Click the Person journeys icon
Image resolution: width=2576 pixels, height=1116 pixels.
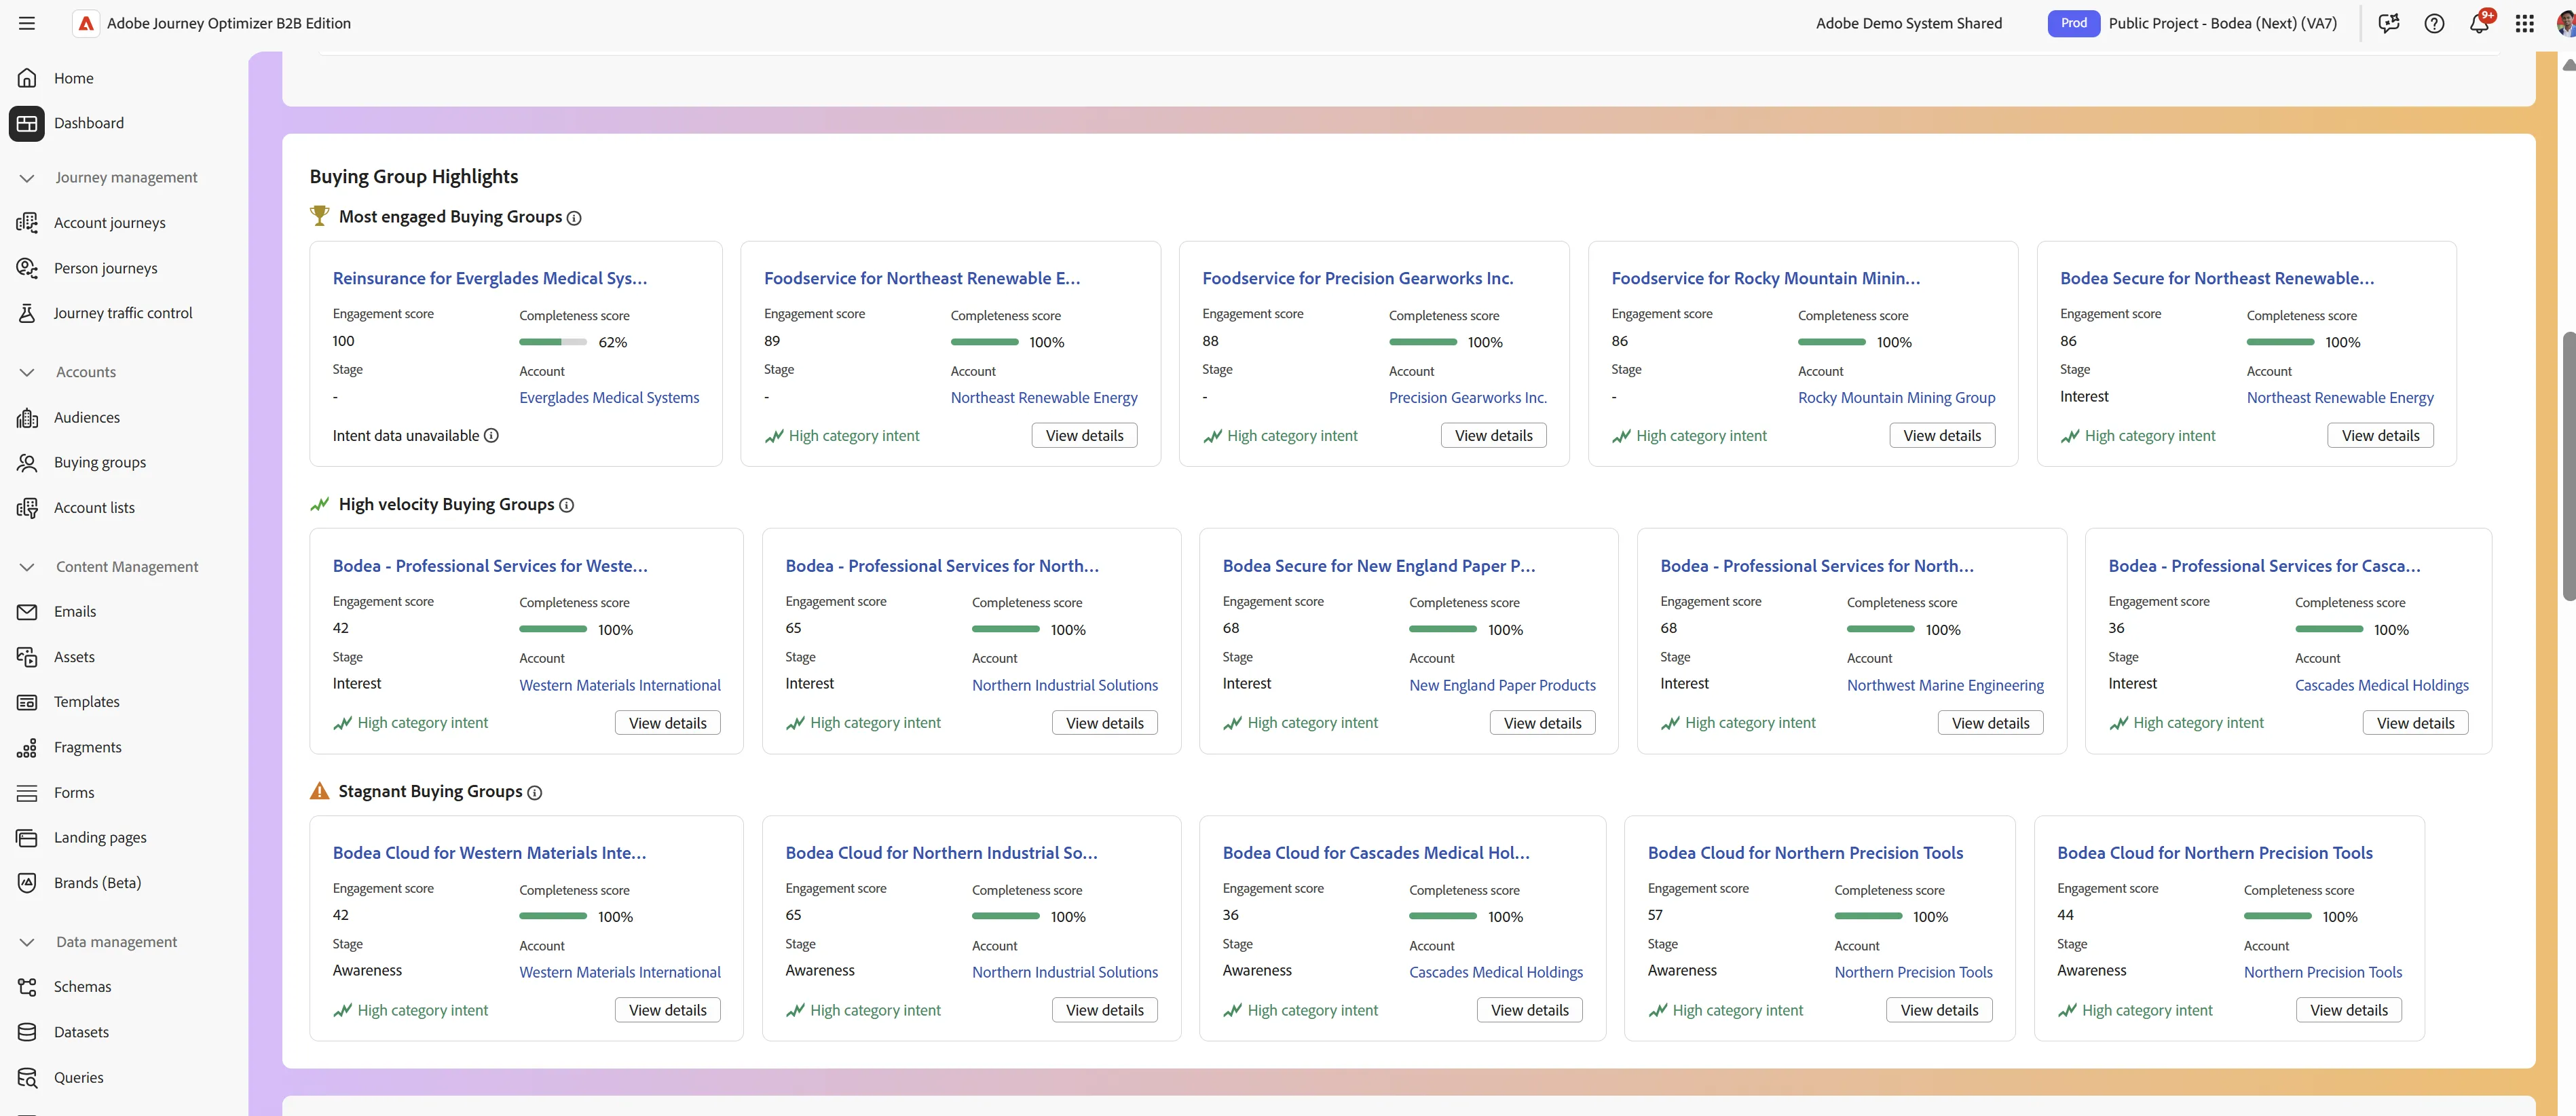click(27, 268)
